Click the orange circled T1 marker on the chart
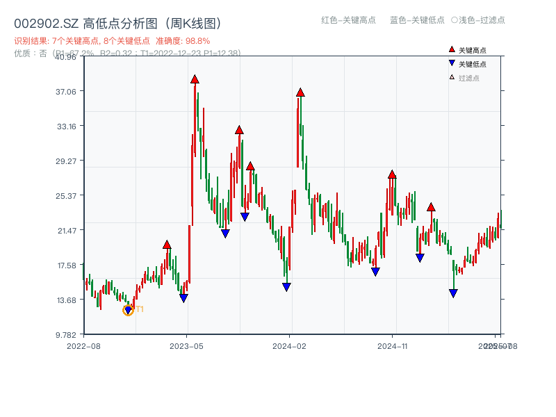556x417 pixels. coord(128,310)
